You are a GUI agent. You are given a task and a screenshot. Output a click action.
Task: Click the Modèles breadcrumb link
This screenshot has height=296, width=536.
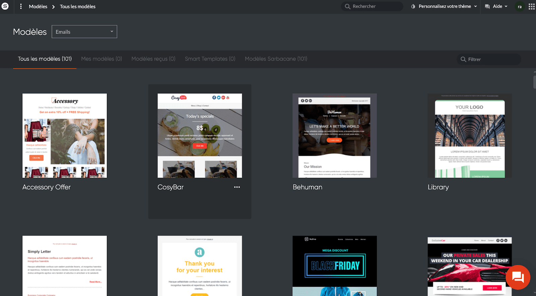click(38, 6)
